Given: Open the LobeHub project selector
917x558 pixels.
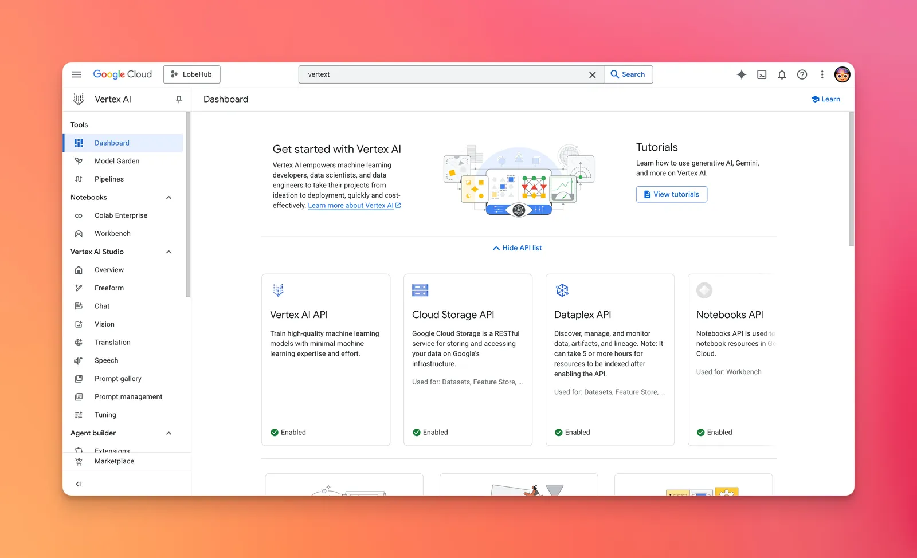Looking at the screenshot, I should pyautogui.click(x=191, y=74).
